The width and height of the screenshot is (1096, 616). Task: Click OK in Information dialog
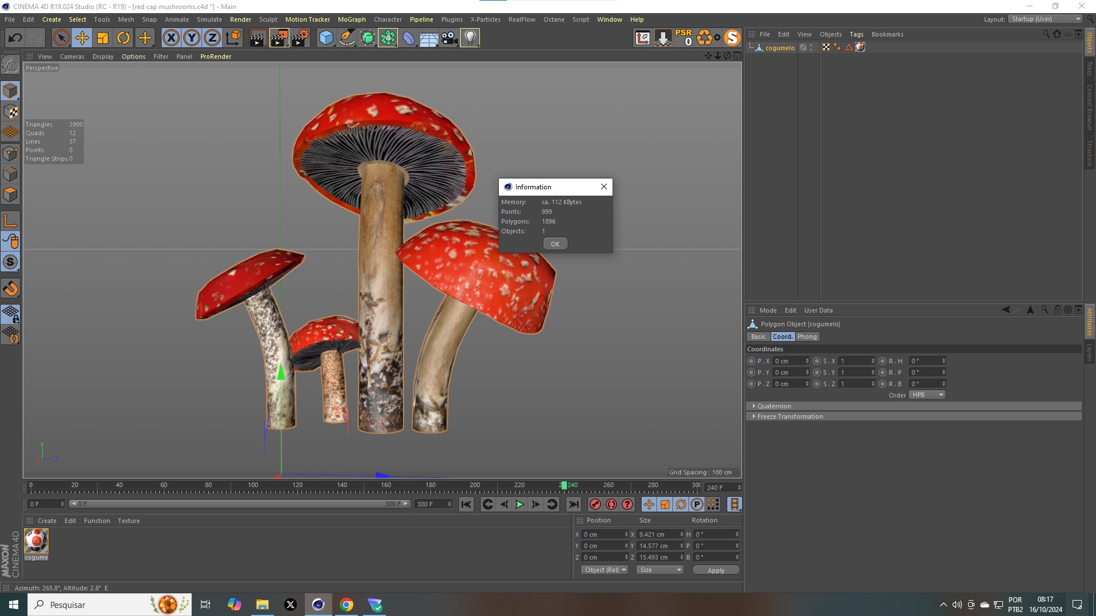[x=555, y=244]
